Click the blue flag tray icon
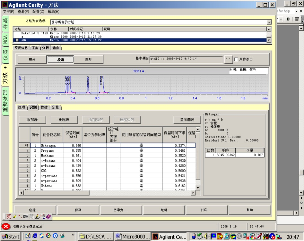 click(x=213, y=237)
